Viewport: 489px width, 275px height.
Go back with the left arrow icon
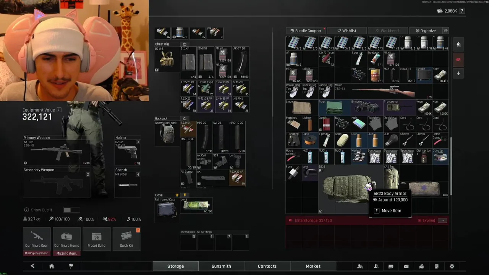pos(32,266)
